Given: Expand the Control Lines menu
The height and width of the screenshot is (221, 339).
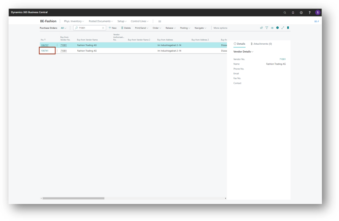Looking at the screenshot, I should tap(140, 21).
